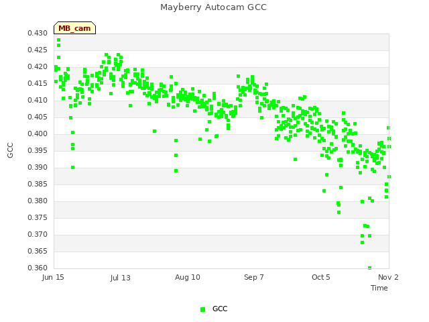Click the vertical GCC axis title
This screenshot has height=322, width=429.
(10, 150)
